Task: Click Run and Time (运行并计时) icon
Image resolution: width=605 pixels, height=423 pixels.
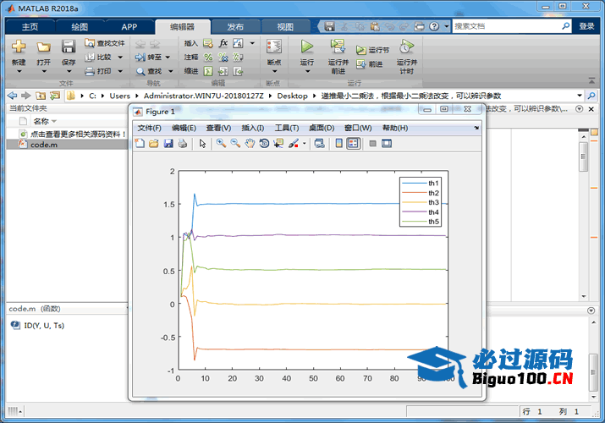Action: click(406, 47)
